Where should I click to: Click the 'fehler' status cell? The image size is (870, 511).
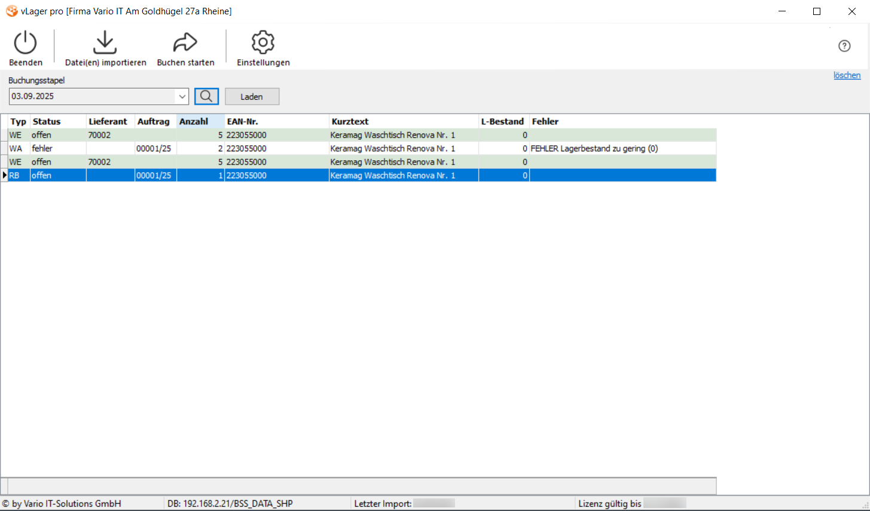point(58,148)
